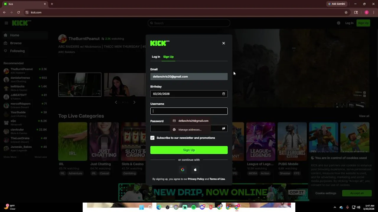Open Cookie settings
Screen dimensions: 378x212
326,193
